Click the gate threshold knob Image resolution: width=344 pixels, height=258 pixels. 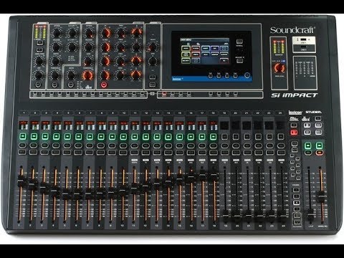click(55, 75)
